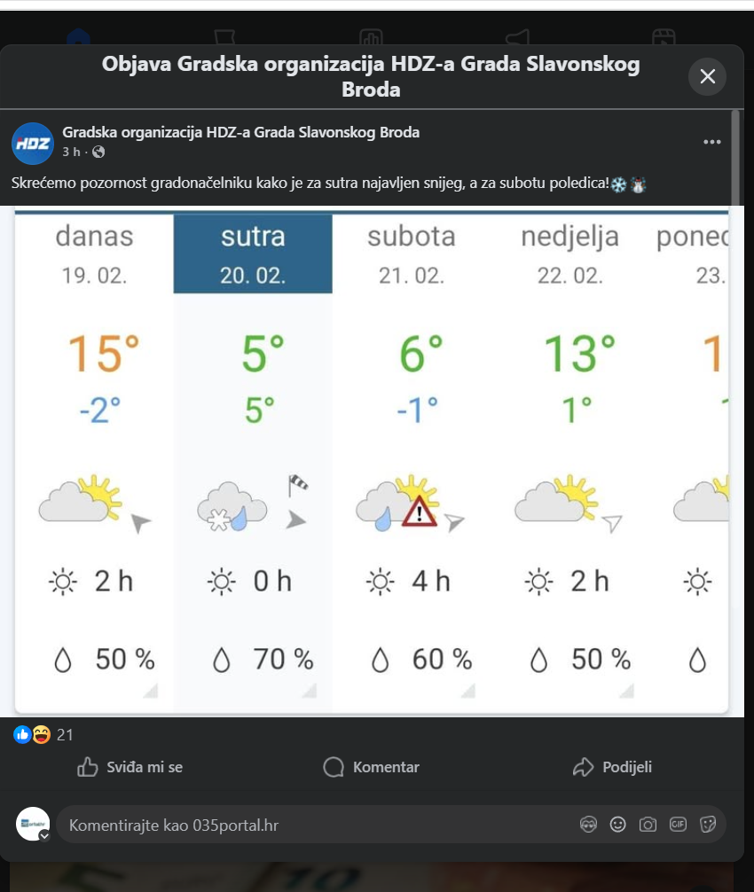Open the post's three-dots options menu
Screen dimensions: 754x892
(x=711, y=142)
